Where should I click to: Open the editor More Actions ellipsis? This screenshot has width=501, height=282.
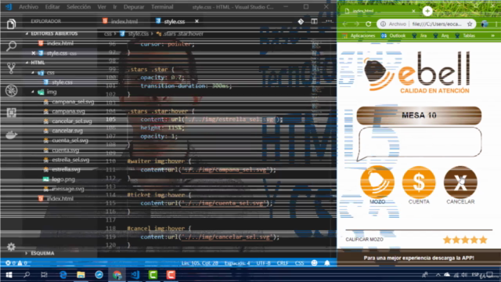pyautogui.click(x=329, y=21)
